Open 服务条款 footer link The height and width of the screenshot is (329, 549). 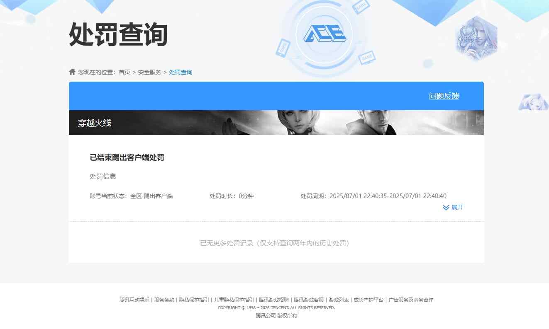pyautogui.click(x=164, y=300)
